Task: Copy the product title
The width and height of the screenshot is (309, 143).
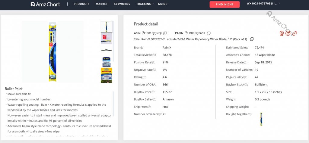Action: click(x=252, y=39)
